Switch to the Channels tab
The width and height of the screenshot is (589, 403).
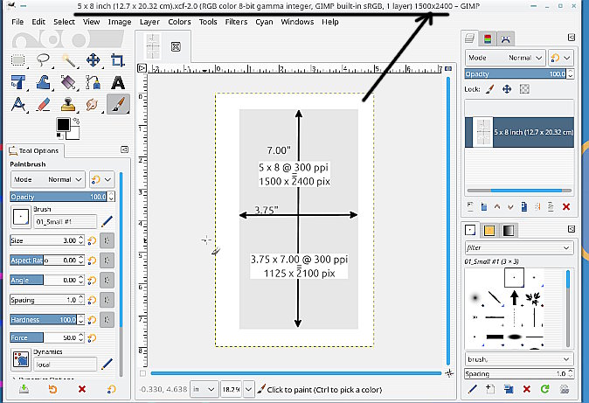pos(488,38)
